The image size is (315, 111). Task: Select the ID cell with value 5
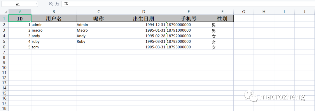tap(20, 47)
